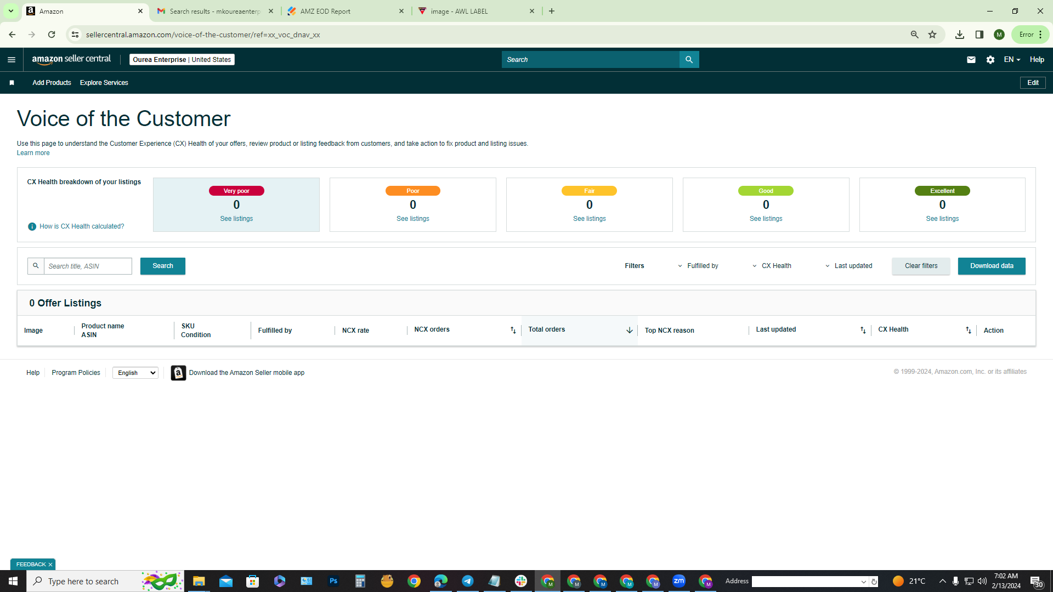This screenshot has width=1053, height=592.
Task: Open the messages envelope icon
Action: pyautogui.click(x=971, y=60)
